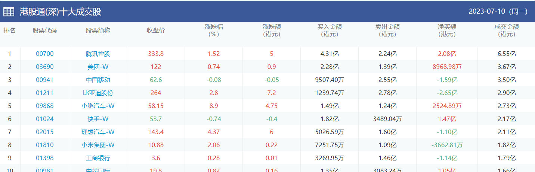Open 腾讯控股 stock page

point(98,54)
